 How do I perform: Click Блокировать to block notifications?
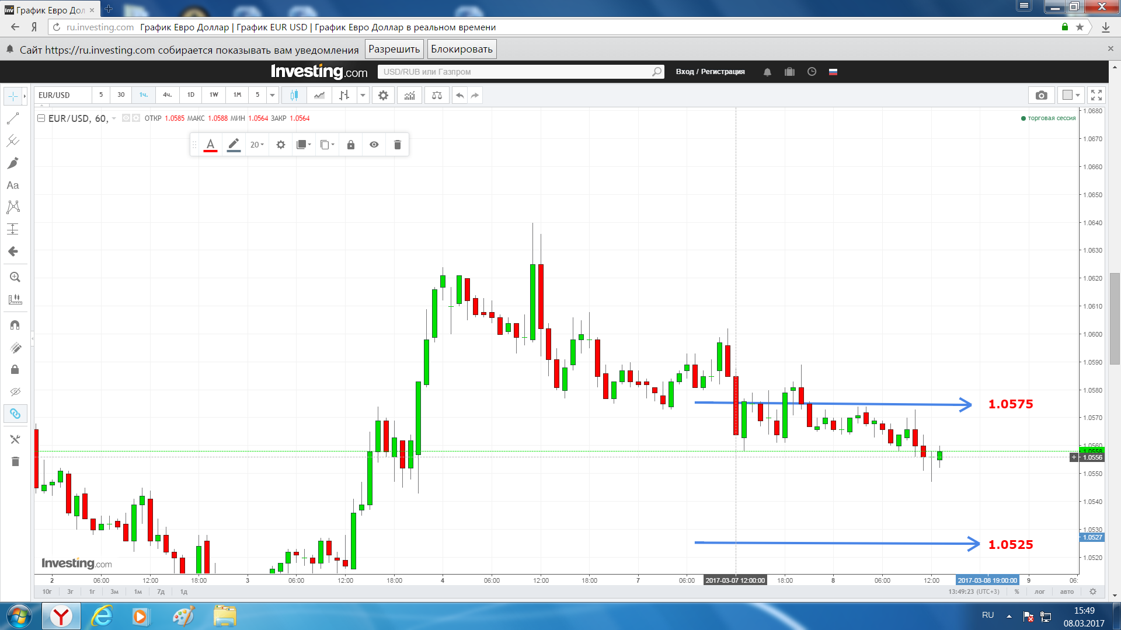462,49
